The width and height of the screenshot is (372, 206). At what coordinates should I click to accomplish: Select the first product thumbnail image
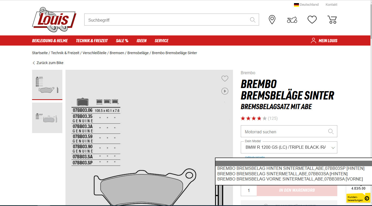[47, 84]
